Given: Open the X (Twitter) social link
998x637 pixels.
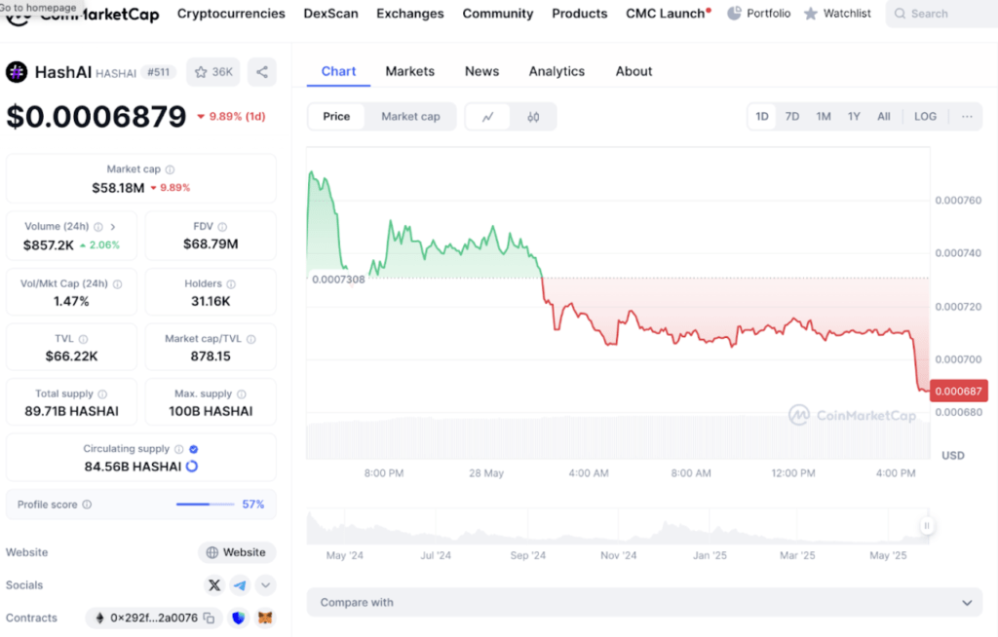Looking at the screenshot, I should pyautogui.click(x=214, y=585).
